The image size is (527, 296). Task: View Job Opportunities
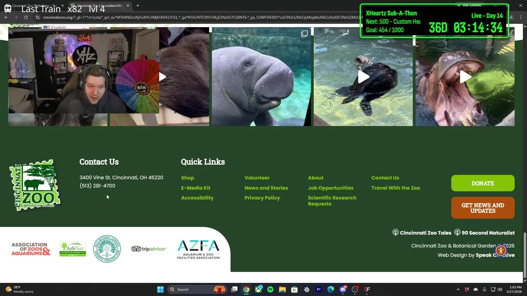[331, 188]
